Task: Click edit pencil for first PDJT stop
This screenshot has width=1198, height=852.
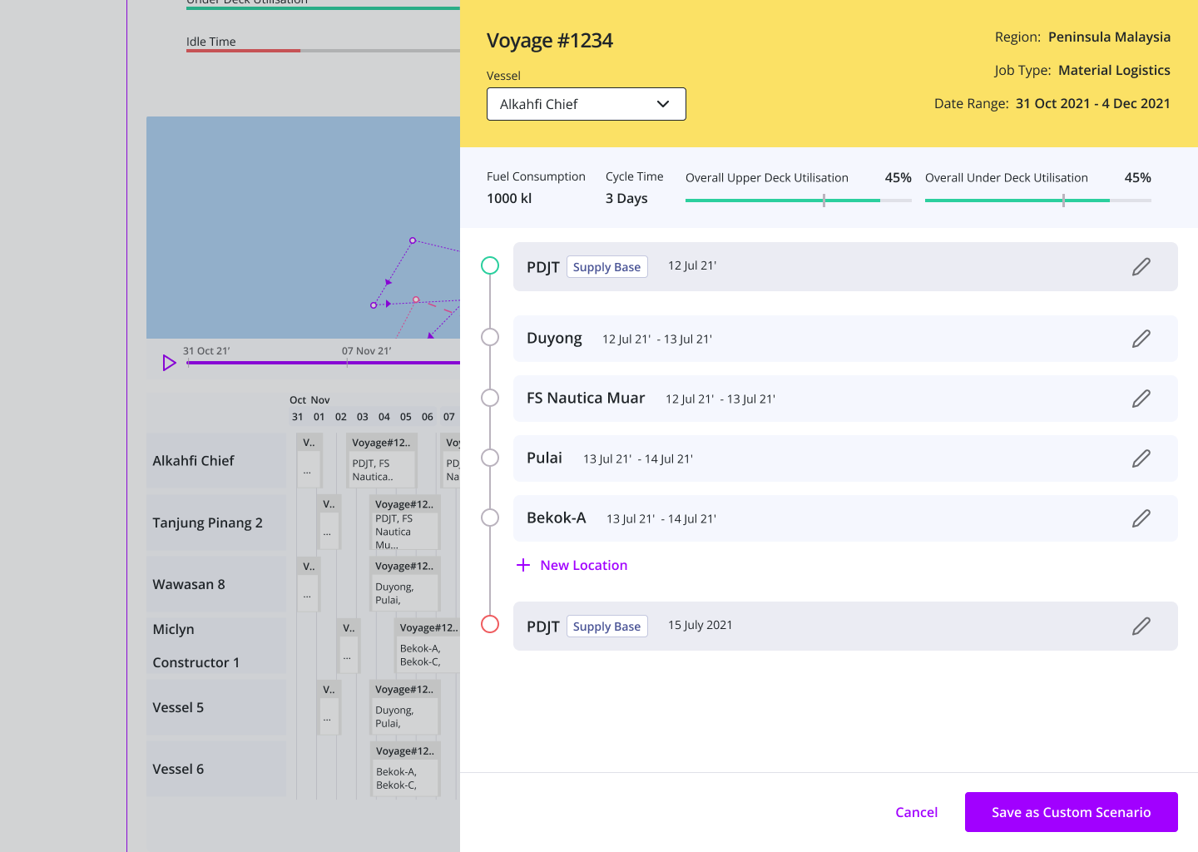Action: (1141, 267)
